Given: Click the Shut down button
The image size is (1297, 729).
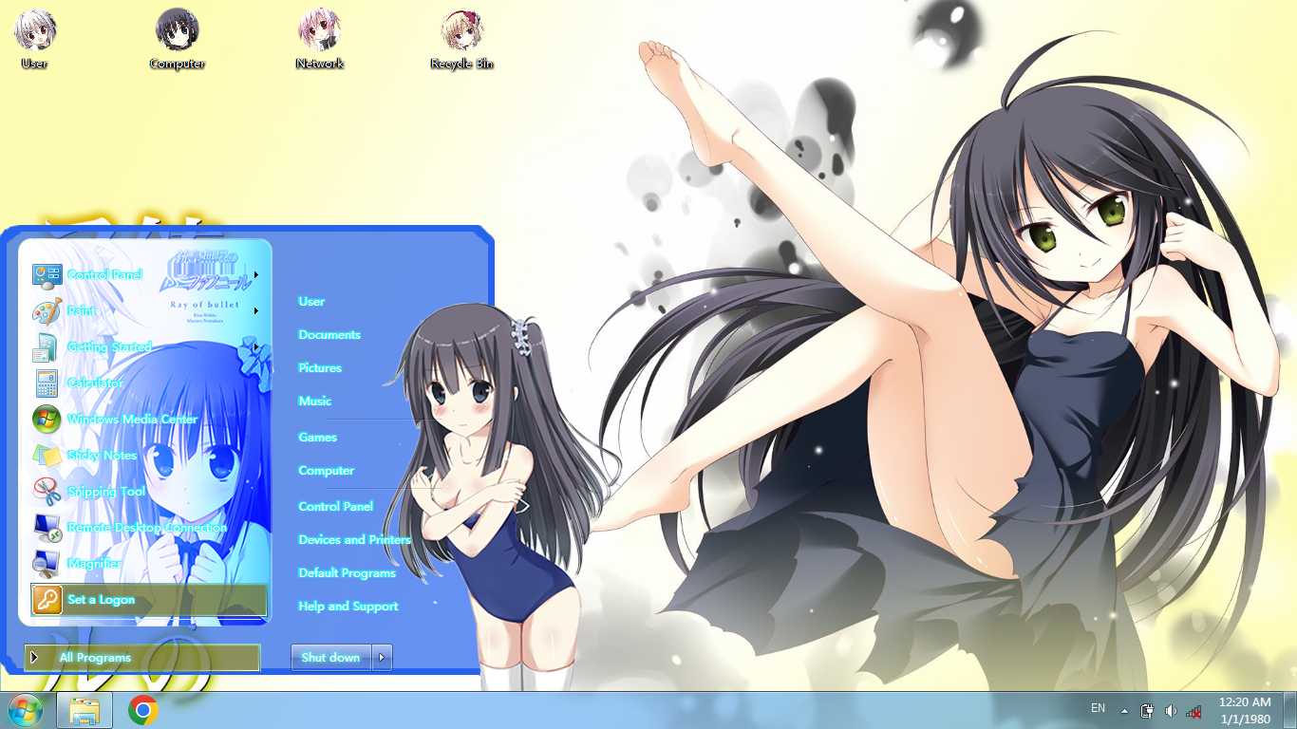Looking at the screenshot, I should 331,657.
